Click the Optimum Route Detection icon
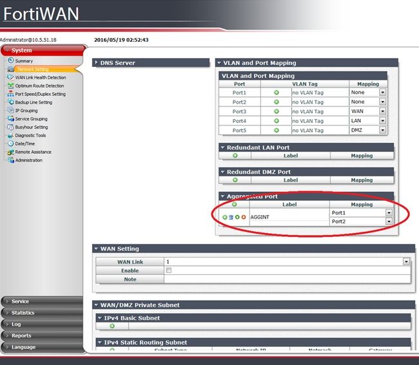Screen dimensions: 419x365 10,86
